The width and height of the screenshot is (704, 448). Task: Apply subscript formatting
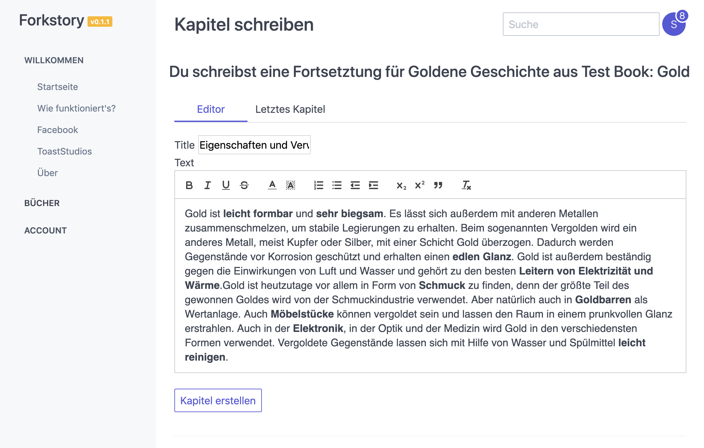[401, 185]
